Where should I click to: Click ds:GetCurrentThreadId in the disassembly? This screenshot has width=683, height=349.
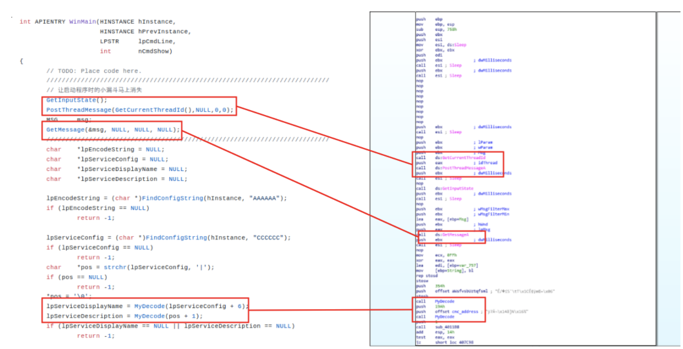point(460,158)
